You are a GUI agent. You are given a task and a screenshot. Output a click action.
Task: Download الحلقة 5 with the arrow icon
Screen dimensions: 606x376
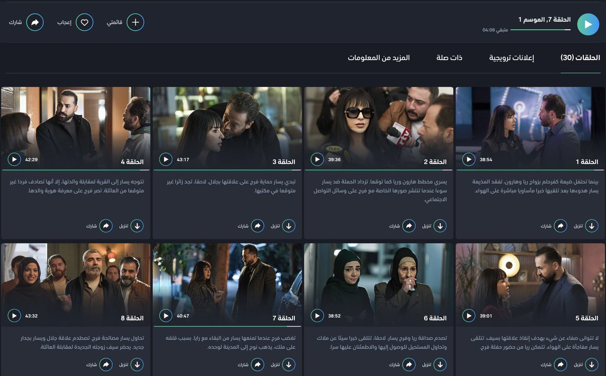click(592, 364)
